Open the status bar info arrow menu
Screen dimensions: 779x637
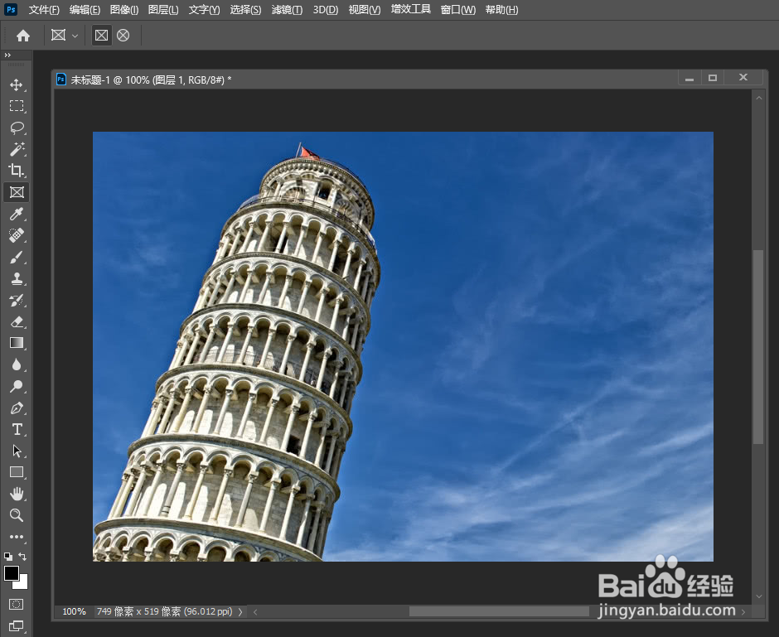(x=240, y=611)
